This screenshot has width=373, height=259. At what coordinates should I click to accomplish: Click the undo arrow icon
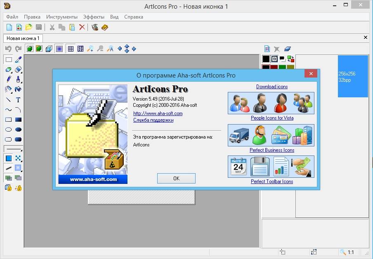(x=8, y=49)
